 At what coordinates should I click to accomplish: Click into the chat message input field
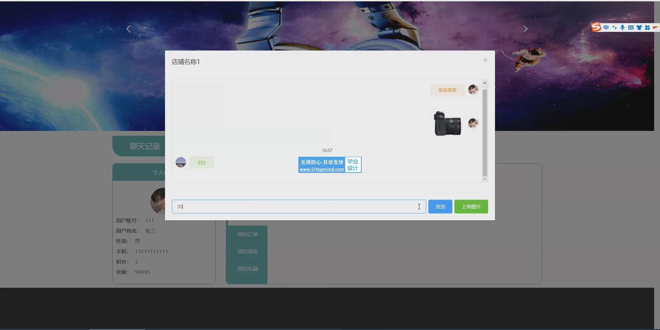[296, 207]
